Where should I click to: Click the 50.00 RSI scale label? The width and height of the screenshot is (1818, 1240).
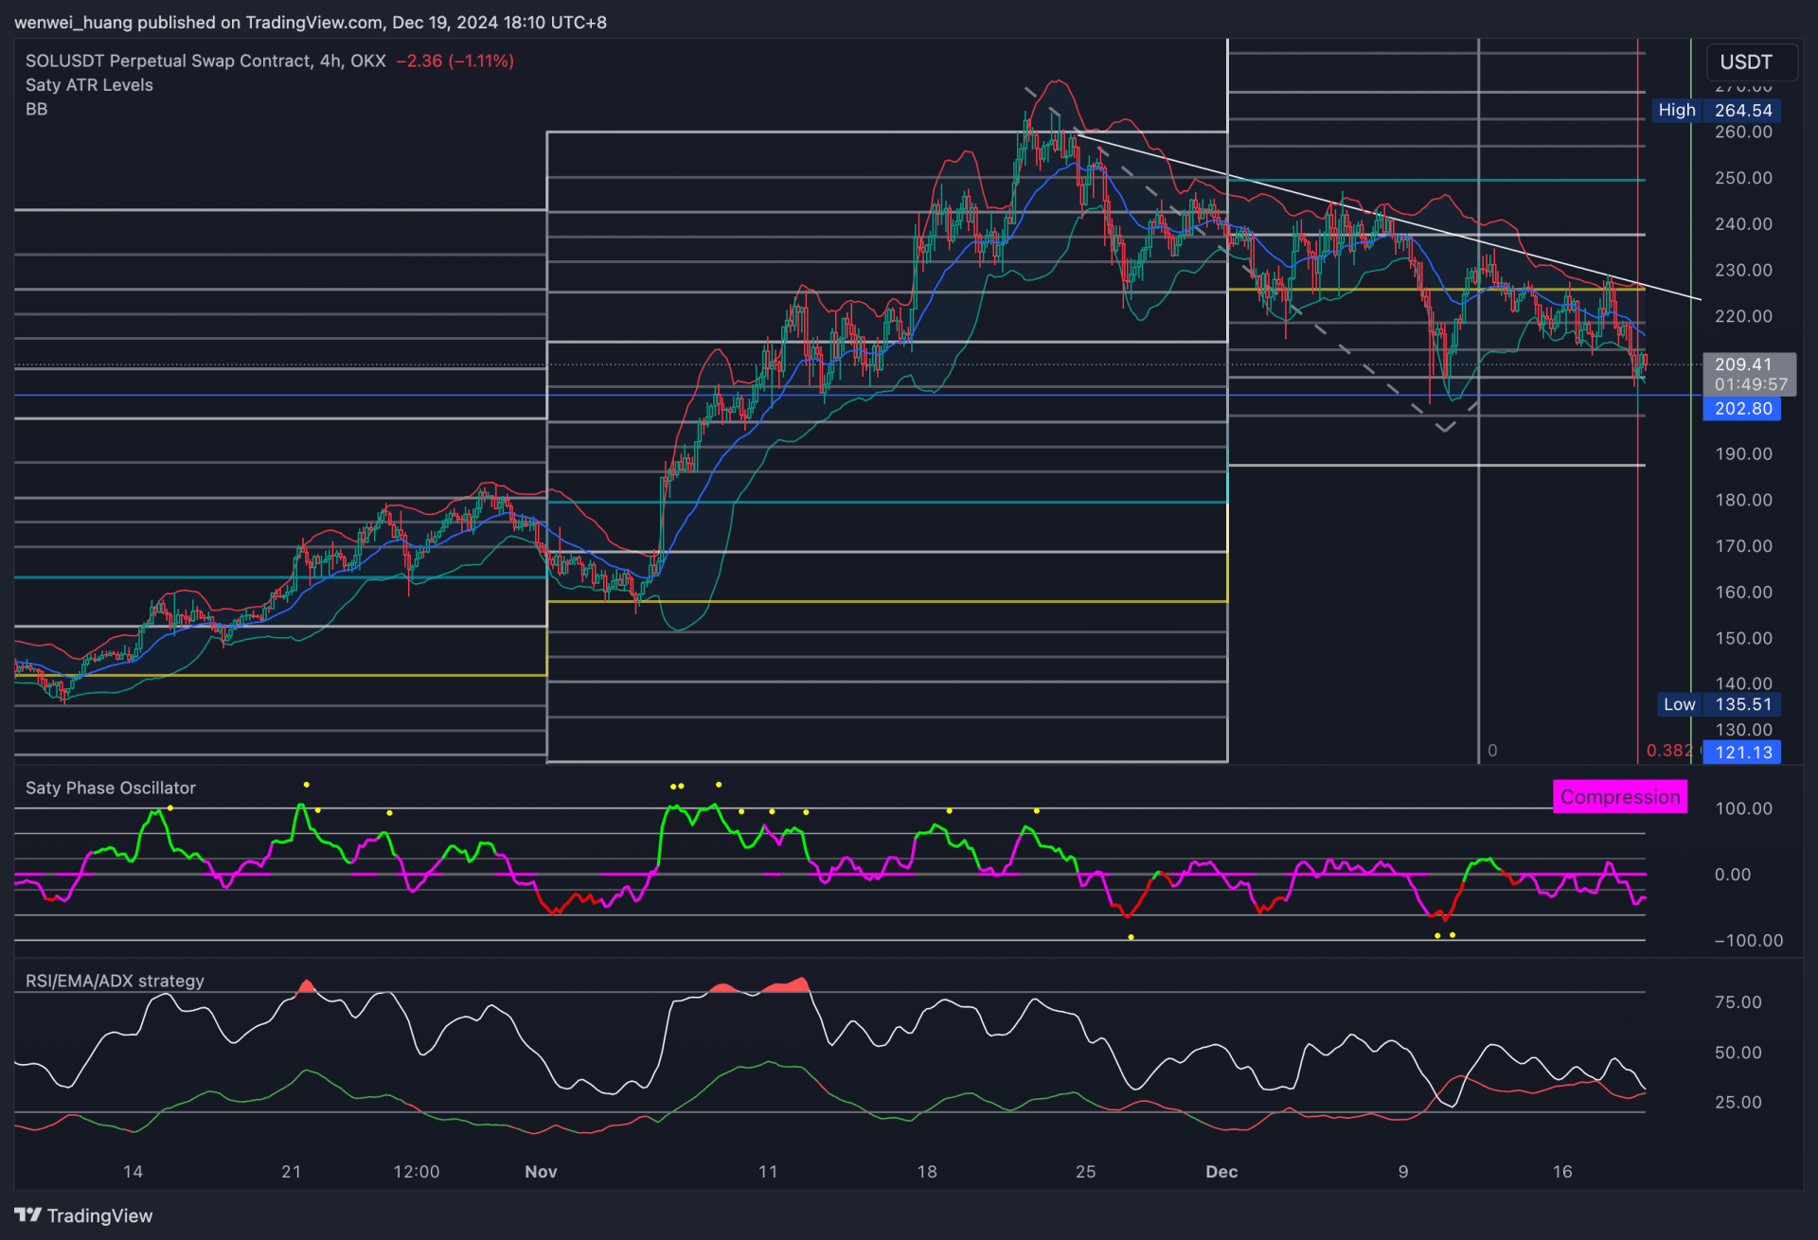[1738, 1053]
